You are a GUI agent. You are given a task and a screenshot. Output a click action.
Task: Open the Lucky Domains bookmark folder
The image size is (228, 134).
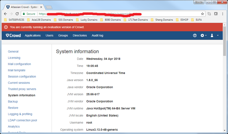(x=87, y=20)
